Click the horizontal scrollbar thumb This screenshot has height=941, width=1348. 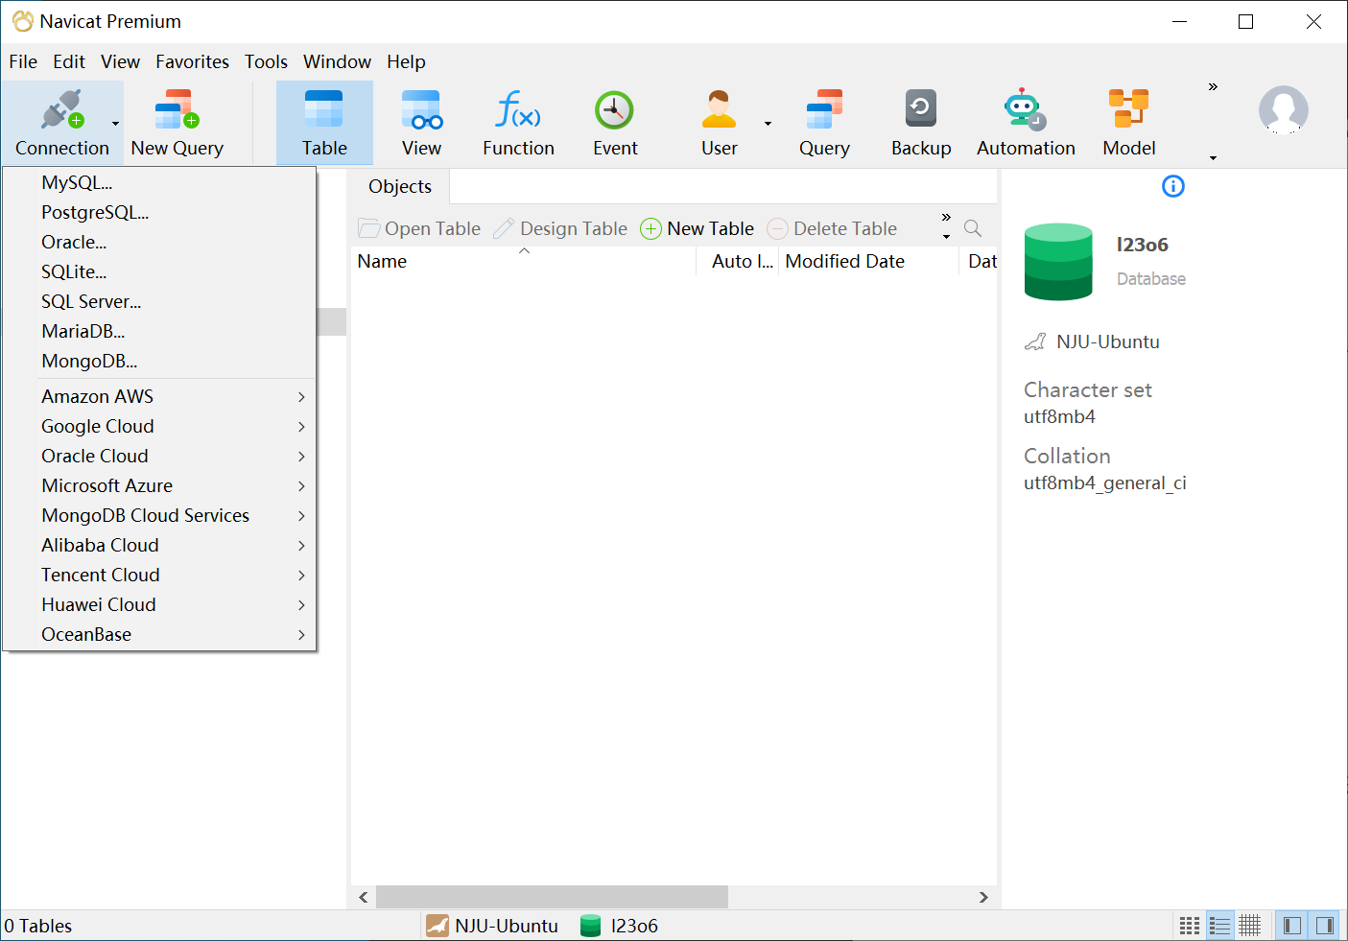(x=552, y=897)
